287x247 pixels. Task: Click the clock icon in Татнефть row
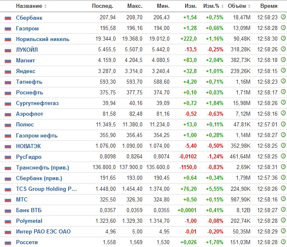[283, 81]
